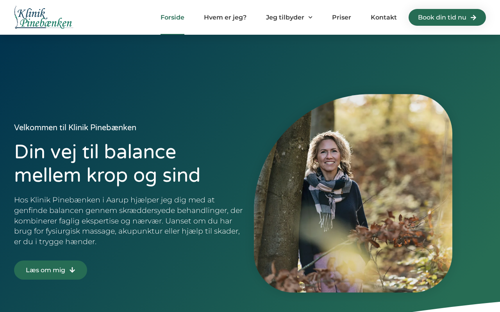
Task: Open the Priser page
Action: click(341, 18)
